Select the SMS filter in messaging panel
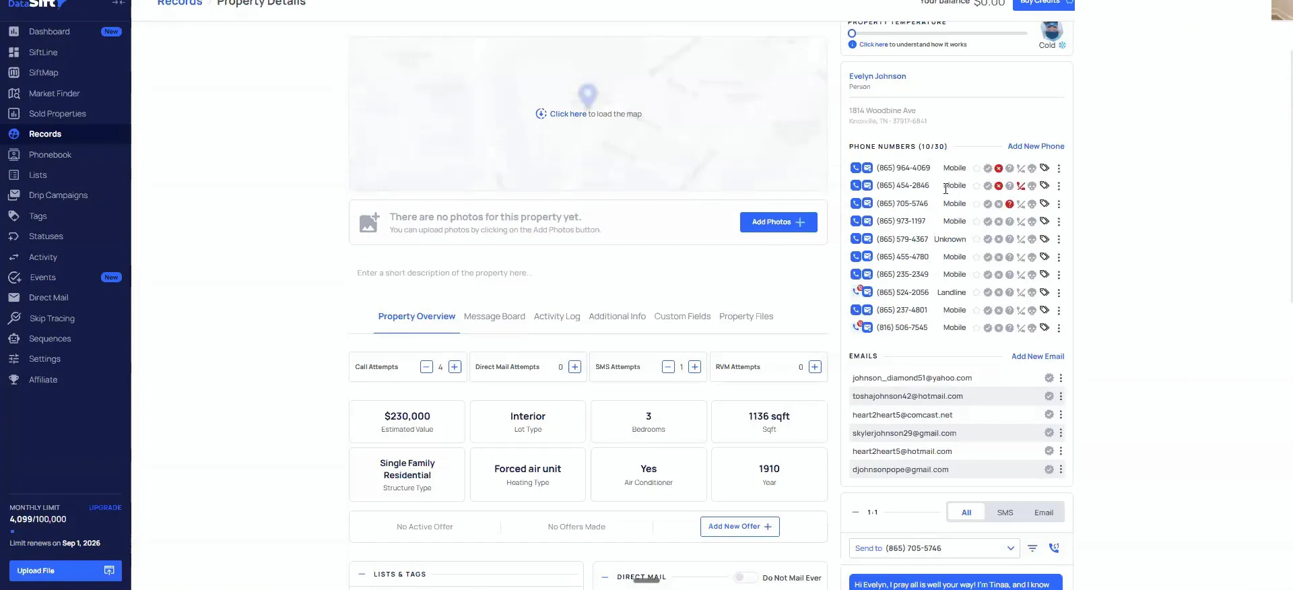 tap(1005, 513)
